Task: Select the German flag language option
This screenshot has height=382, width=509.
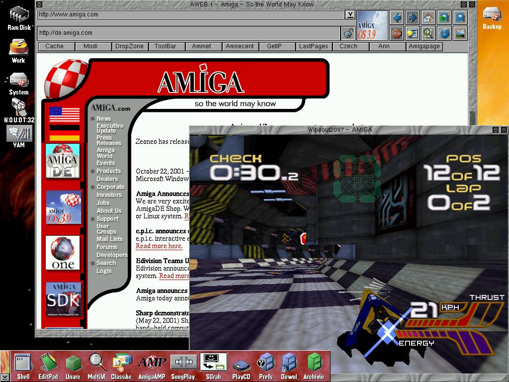Action: coord(64,133)
